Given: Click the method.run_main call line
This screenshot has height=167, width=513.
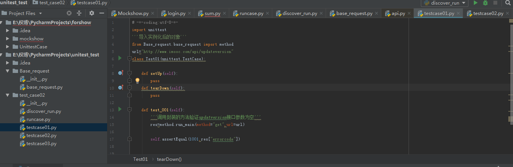Looking at the screenshot, I should tap(197, 124).
